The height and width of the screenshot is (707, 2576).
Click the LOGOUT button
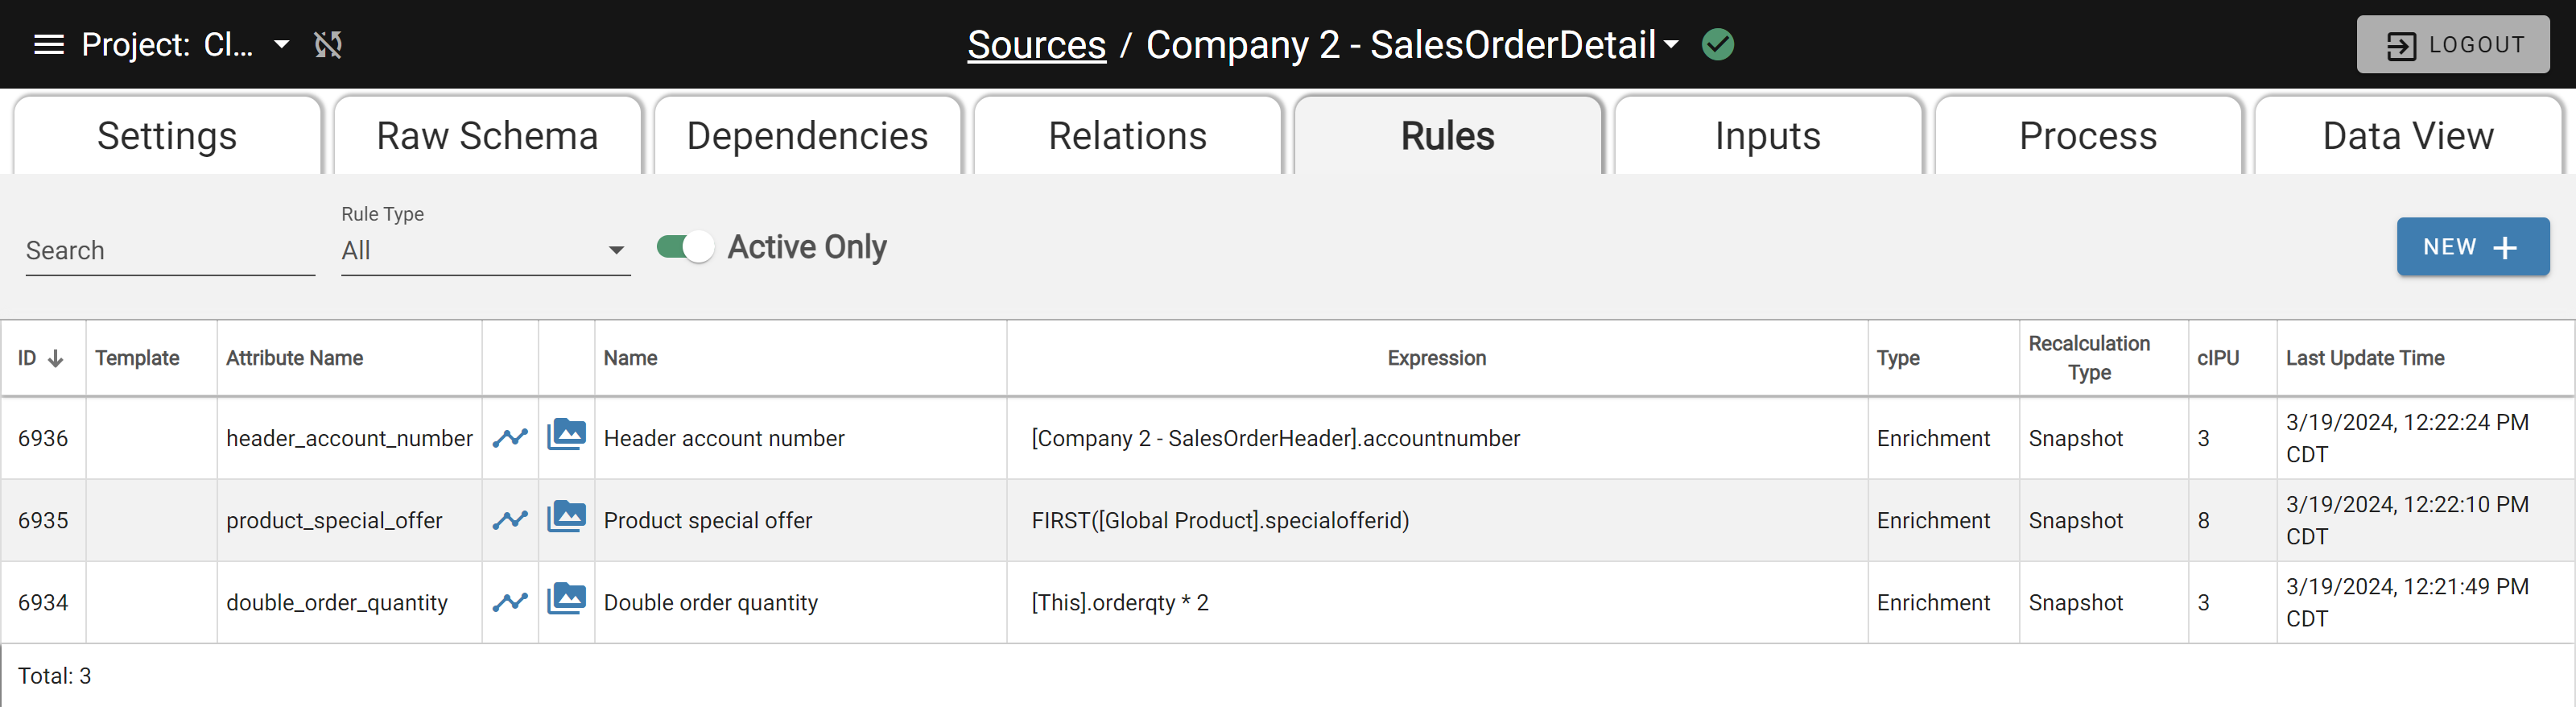click(2452, 45)
